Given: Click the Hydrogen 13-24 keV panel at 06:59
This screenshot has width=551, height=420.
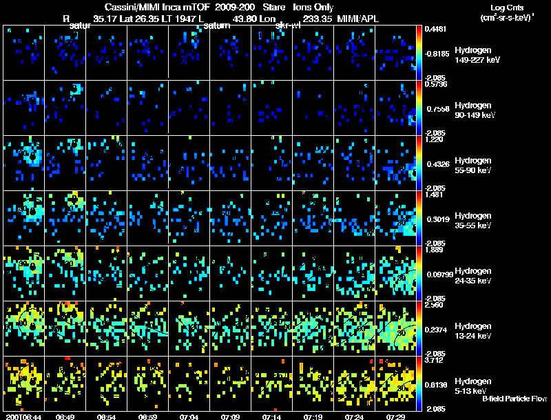Looking at the screenshot, I should tap(147, 328).
